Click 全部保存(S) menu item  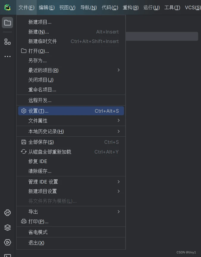(x=71, y=142)
